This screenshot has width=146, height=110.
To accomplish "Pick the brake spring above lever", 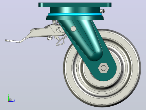I will tap(54, 22).
